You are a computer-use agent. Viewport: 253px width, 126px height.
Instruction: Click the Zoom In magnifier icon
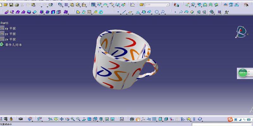point(73,119)
